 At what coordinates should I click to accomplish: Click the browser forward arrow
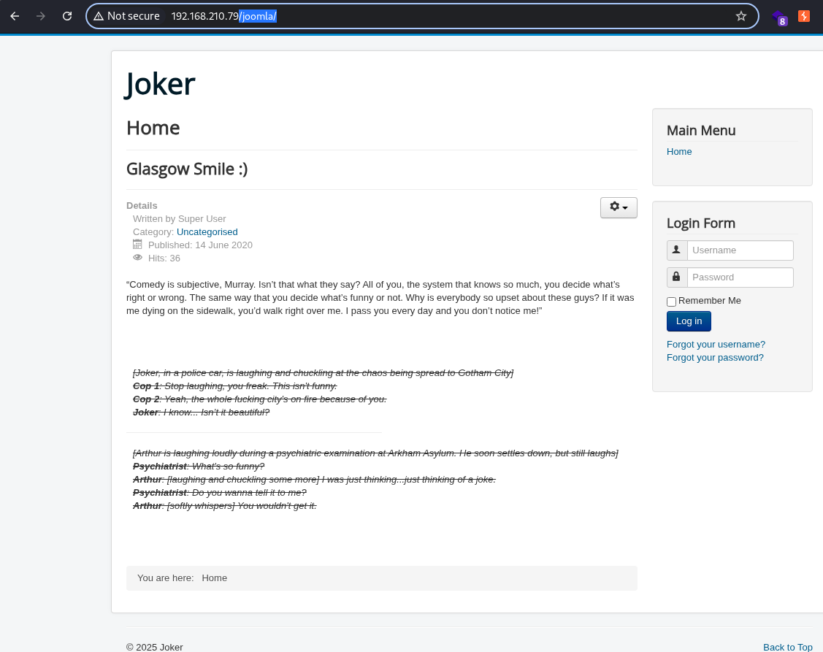(x=41, y=16)
